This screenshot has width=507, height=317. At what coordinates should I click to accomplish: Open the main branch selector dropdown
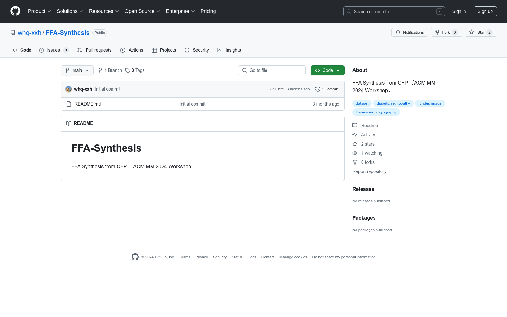(77, 70)
